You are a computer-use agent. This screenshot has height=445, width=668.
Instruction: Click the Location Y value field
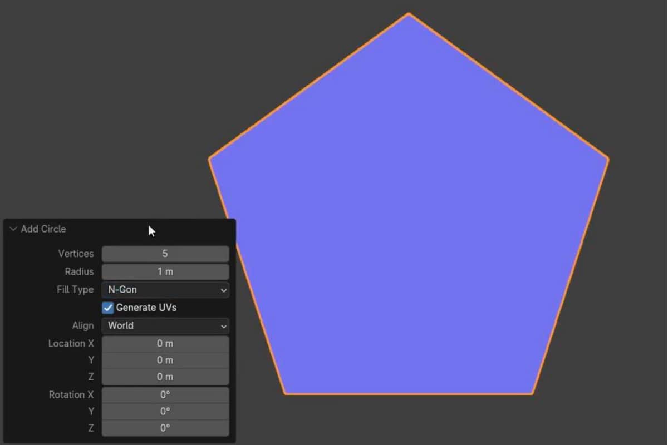pyautogui.click(x=165, y=360)
